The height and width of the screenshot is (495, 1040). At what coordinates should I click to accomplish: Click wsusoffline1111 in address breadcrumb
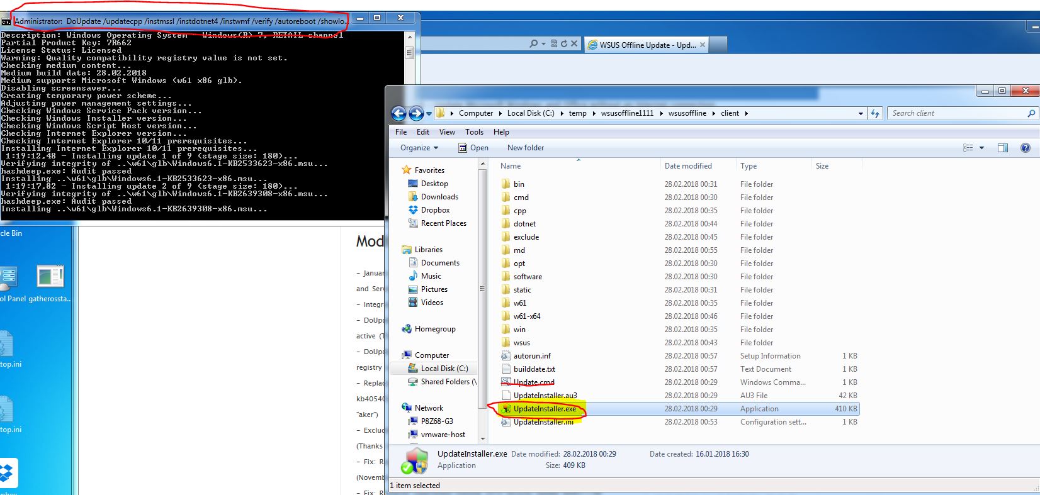click(627, 113)
